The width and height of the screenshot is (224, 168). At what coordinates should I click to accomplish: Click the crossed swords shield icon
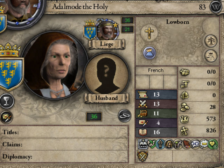142,156
